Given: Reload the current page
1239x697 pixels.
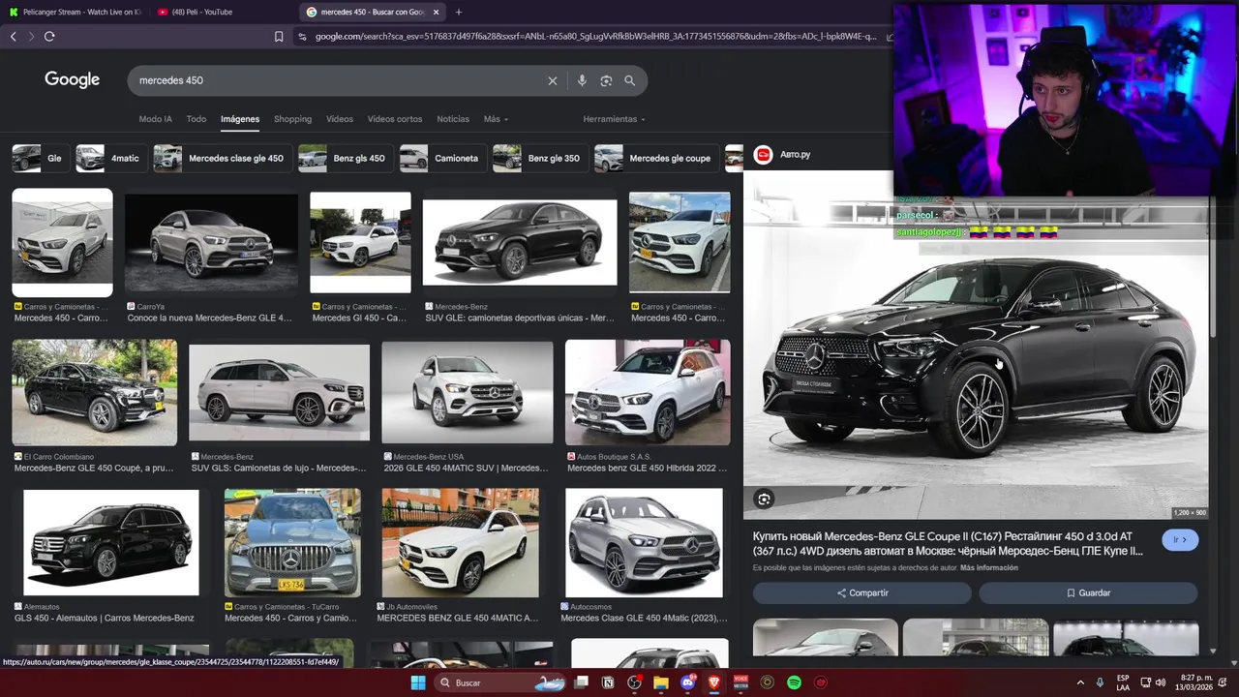Looking at the screenshot, I should 49,36.
